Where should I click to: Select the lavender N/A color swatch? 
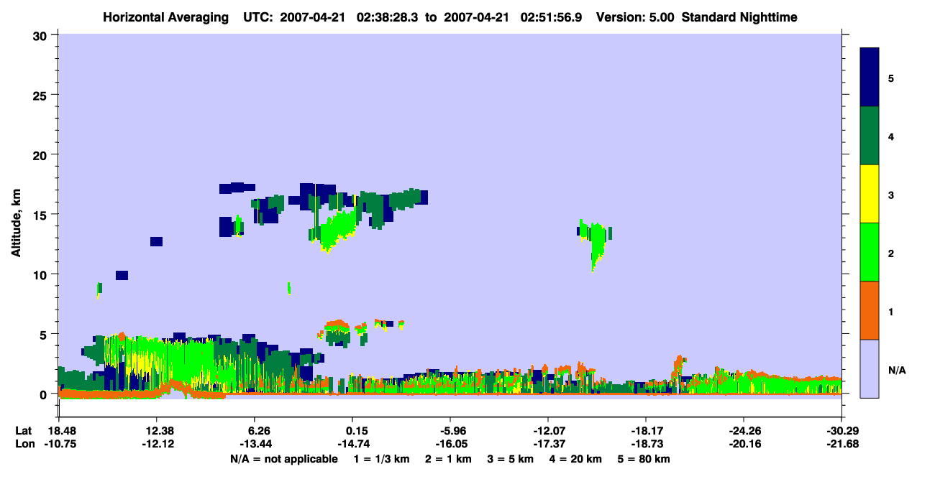[x=870, y=368]
